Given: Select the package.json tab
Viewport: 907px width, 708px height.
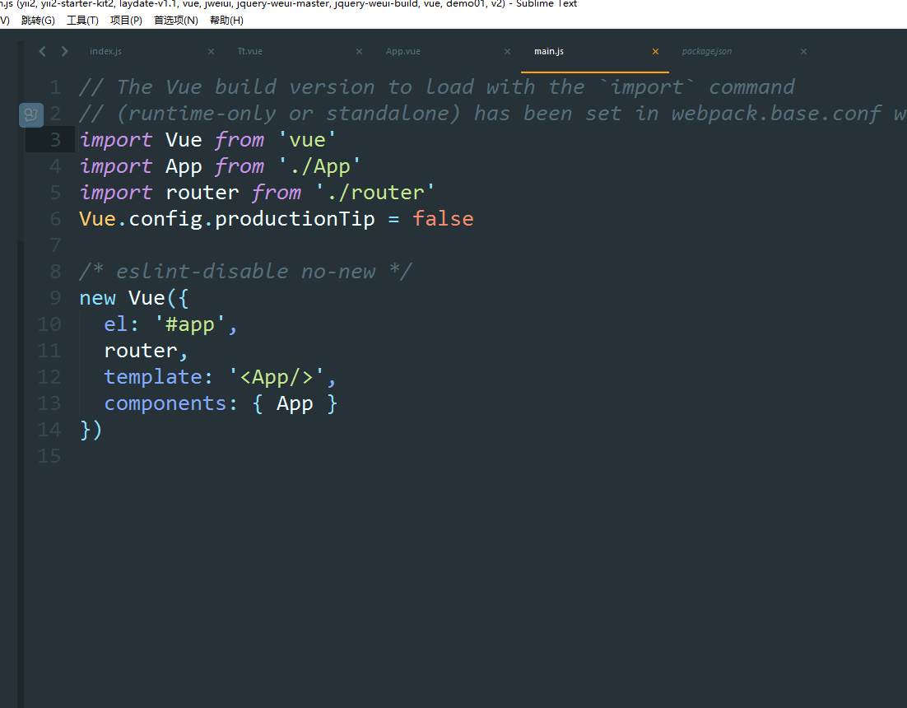Looking at the screenshot, I should (x=706, y=51).
